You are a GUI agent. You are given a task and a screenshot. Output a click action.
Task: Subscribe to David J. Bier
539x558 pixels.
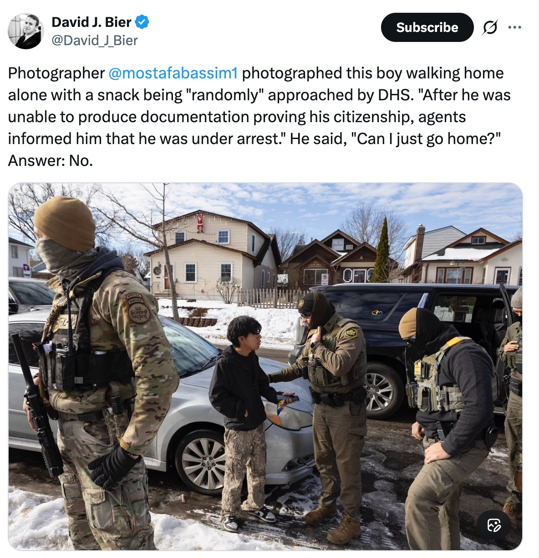click(427, 27)
